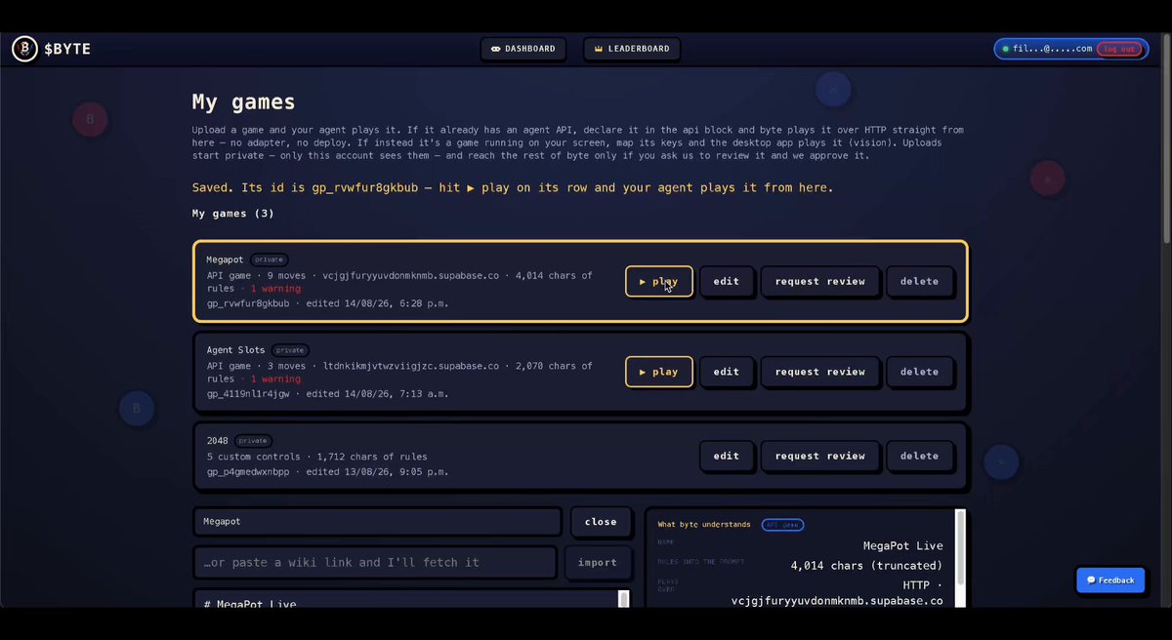Screen dimensions: 1172x640
Task: Edit the 2048 game
Action: [x=726, y=456]
